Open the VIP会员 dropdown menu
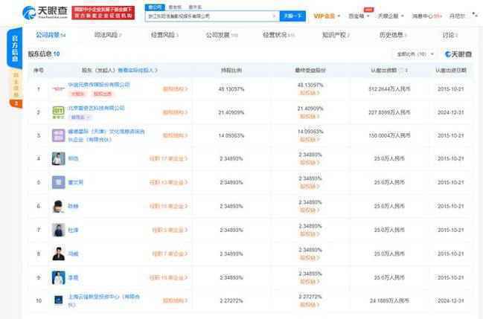 point(327,16)
